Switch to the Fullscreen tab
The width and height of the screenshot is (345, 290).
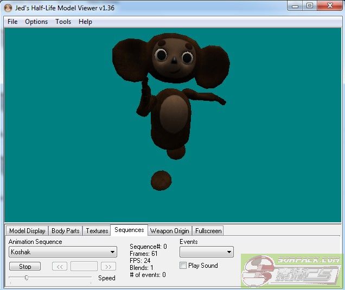click(208, 231)
